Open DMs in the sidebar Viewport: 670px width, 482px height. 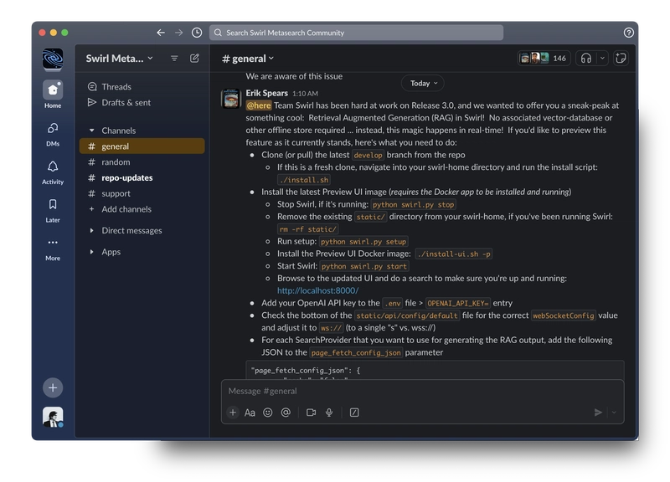(x=53, y=134)
